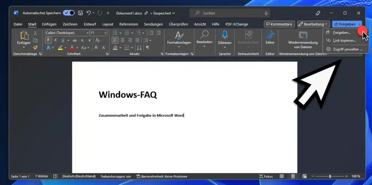The width and height of the screenshot is (372, 185).
Task: Toggle subscript x₂ formatting
Action: (x=82, y=40)
